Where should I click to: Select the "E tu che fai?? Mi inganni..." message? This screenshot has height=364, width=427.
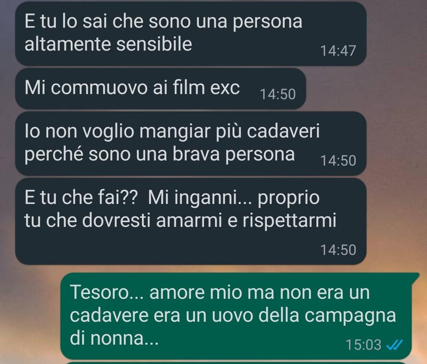click(x=191, y=221)
